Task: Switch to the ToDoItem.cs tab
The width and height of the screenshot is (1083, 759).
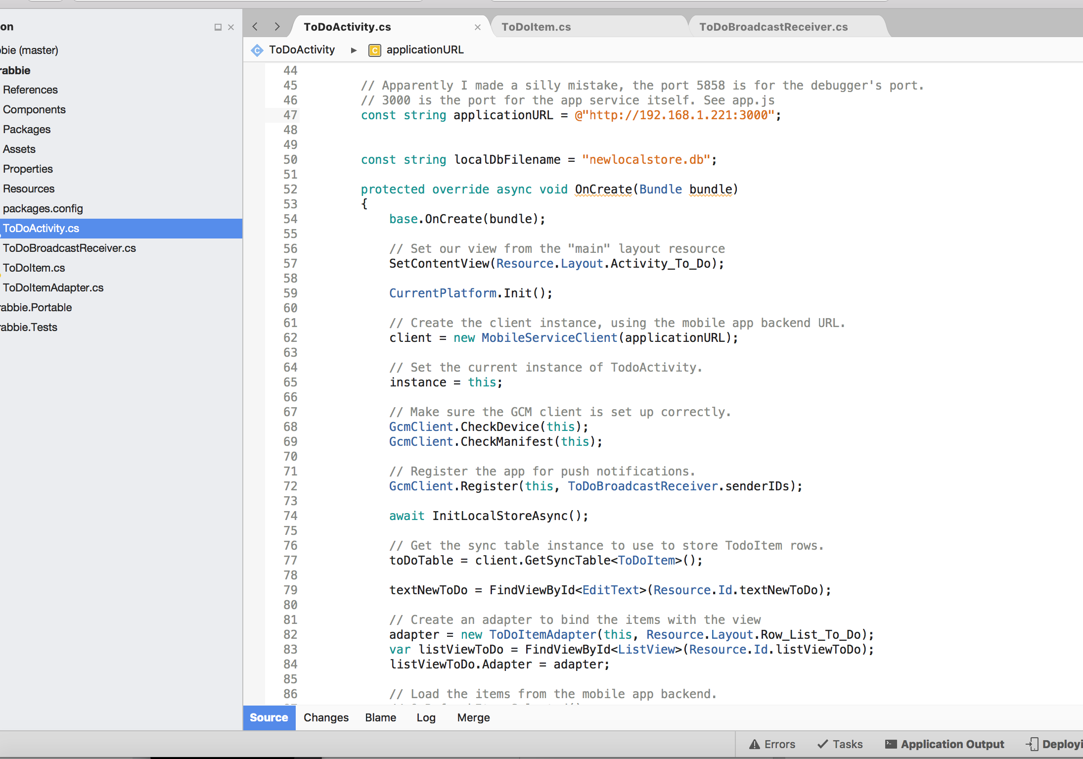Action: 536,27
